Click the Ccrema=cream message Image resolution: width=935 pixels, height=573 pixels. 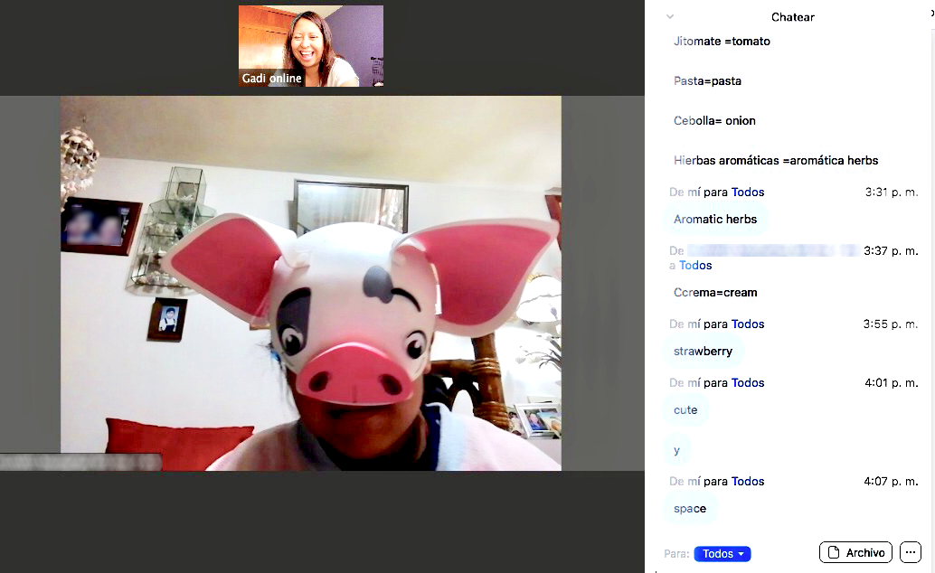[x=715, y=293]
